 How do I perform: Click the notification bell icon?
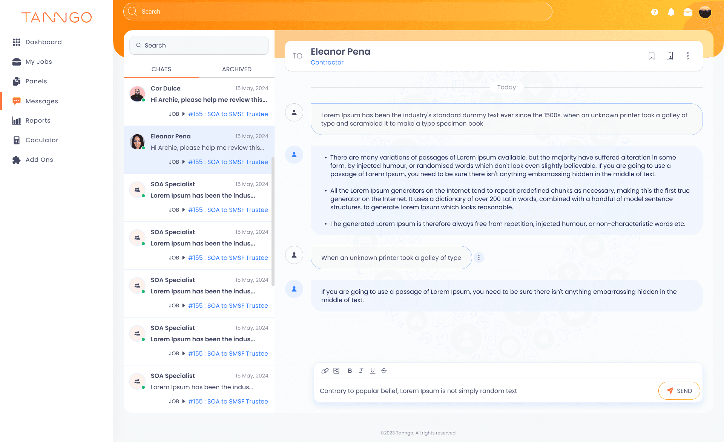[671, 12]
